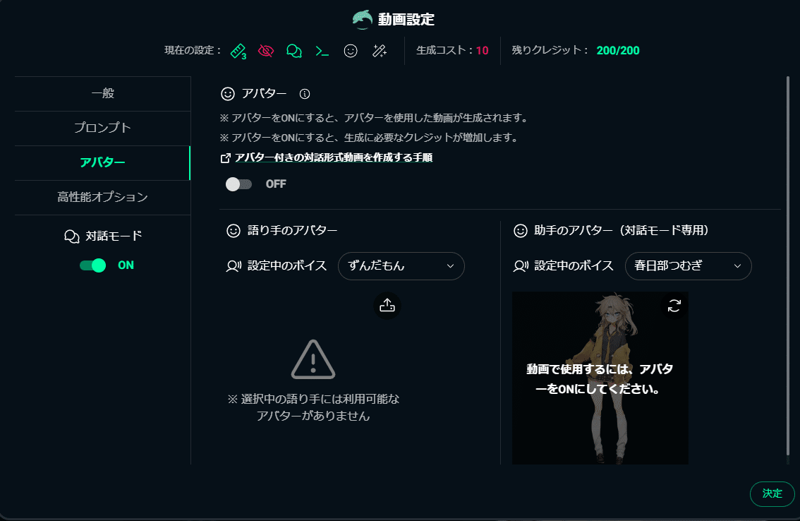The width and height of the screenshot is (800, 521).
Task: Click the smiley icon beside 語り手のアバター
Action: click(234, 231)
